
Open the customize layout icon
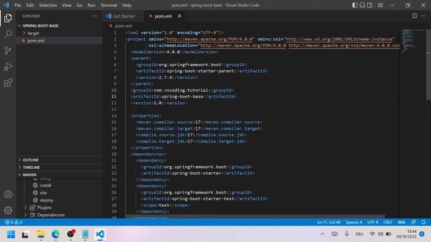(x=380, y=5)
